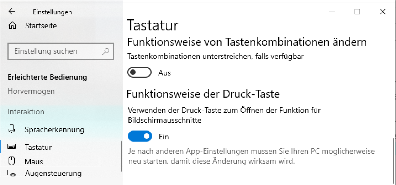396x185 pixels.
Task: Click the Tastatur keyboard icon
Action: click(12, 147)
